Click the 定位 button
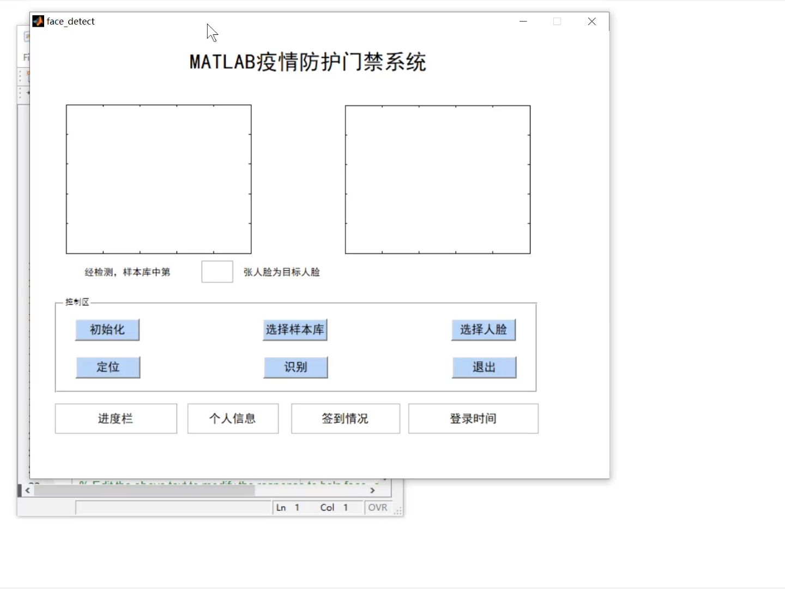 tap(108, 367)
